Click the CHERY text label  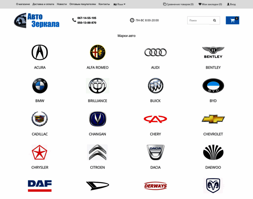coord(155,134)
